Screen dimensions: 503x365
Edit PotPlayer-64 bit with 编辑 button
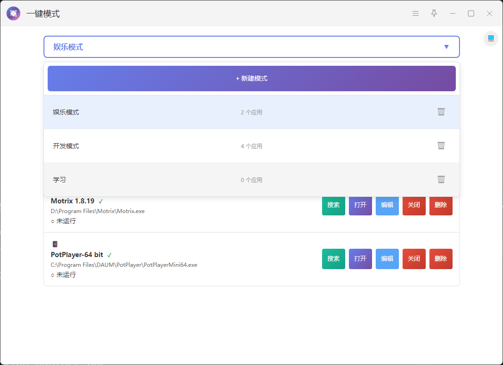[387, 259]
